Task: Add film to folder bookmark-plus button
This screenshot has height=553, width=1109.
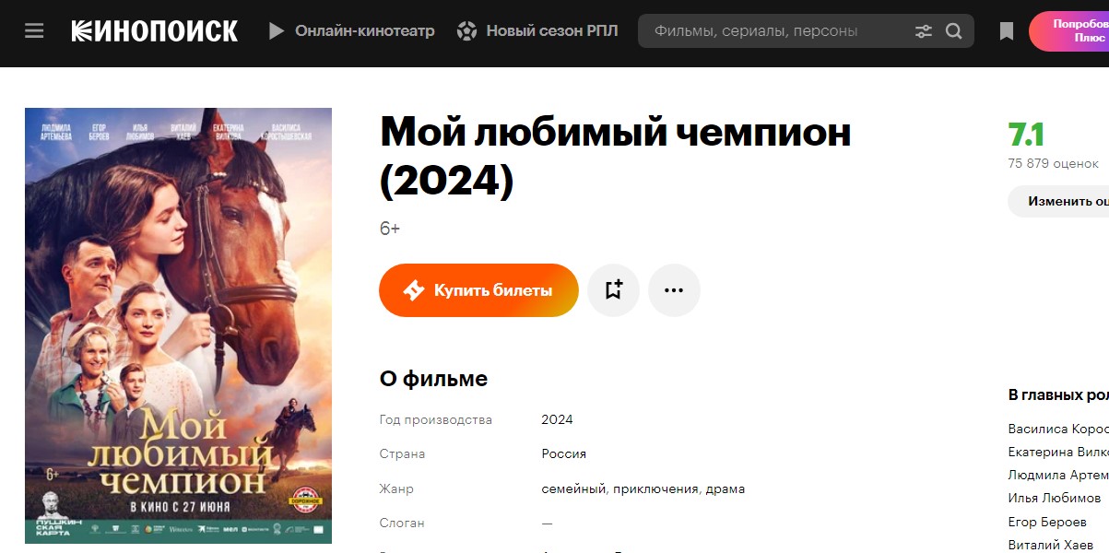Action: pos(614,290)
